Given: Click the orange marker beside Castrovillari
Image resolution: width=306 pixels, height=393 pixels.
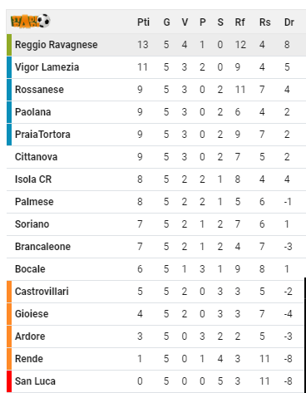Looking at the screenshot, I should click(x=9, y=292).
